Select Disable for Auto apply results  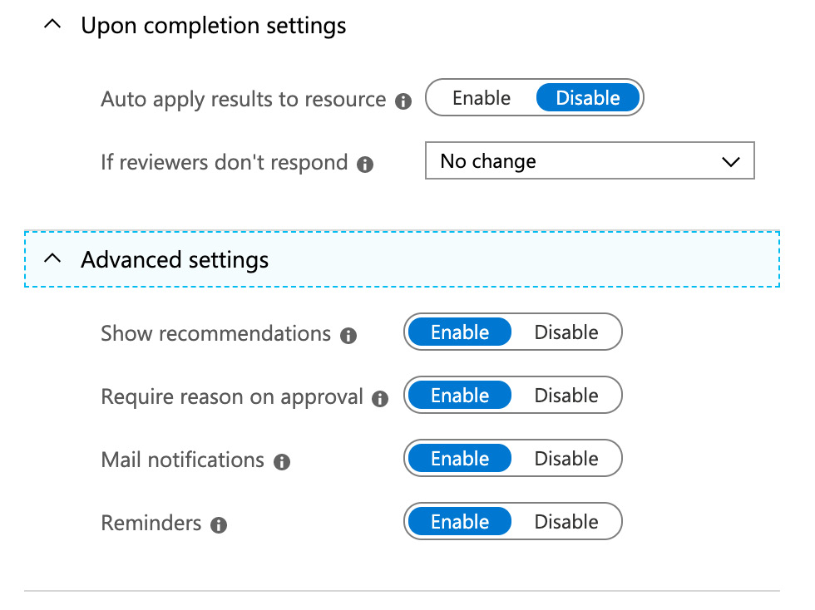[x=588, y=98]
